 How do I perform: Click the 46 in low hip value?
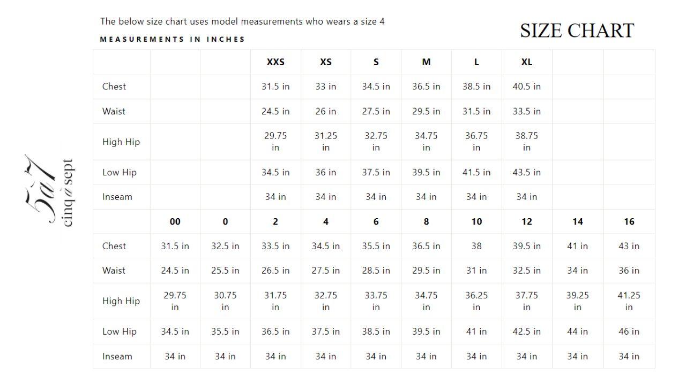point(629,332)
